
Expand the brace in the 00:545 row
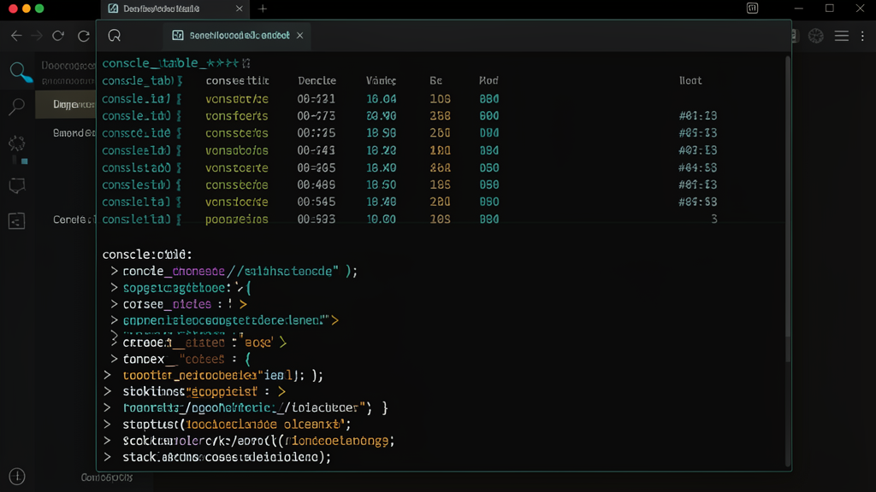[179, 202]
